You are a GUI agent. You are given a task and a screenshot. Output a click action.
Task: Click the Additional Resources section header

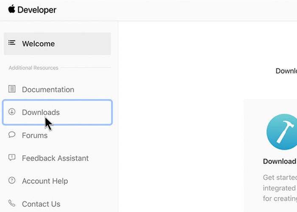tap(34, 68)
